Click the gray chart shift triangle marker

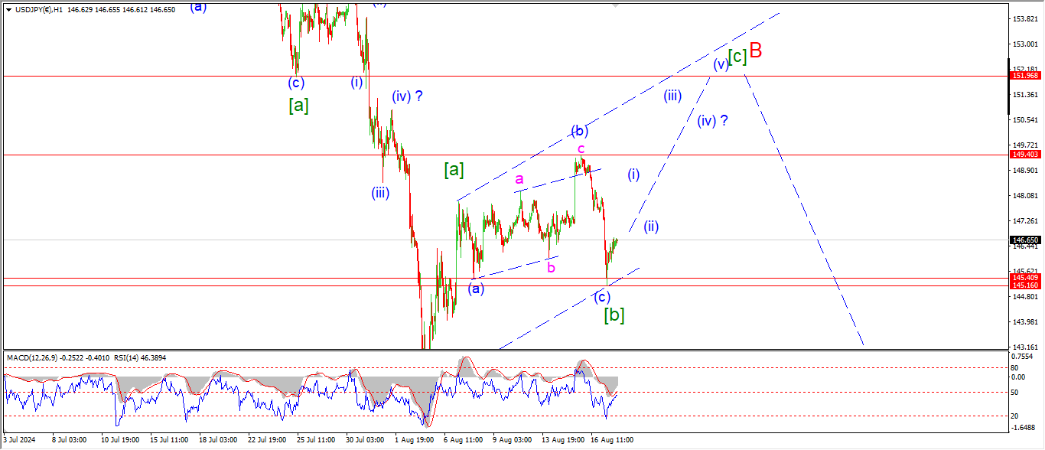point(614,5)
